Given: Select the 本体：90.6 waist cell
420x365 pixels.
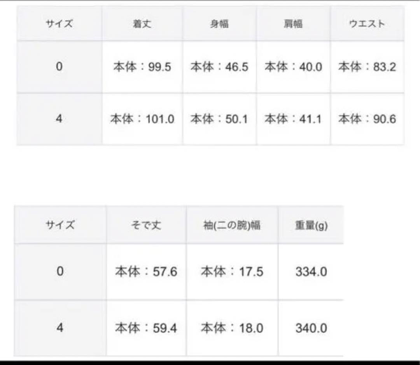Looking at the screenshot, I should click(x=367, y=119).
